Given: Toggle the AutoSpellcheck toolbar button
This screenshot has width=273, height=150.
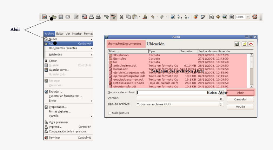Looking at the screenshot, I should pyautogui.click(x=114, y=17).
